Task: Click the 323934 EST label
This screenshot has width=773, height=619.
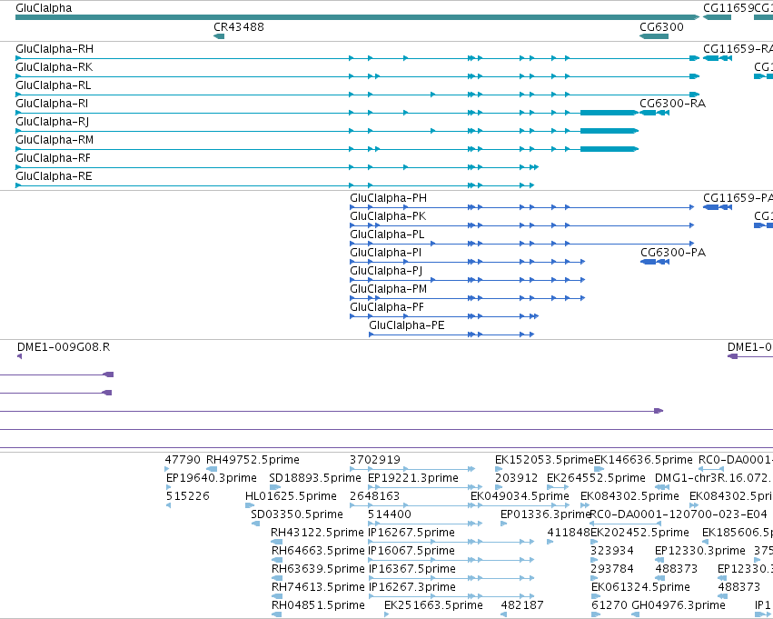Action: [612, 551]
